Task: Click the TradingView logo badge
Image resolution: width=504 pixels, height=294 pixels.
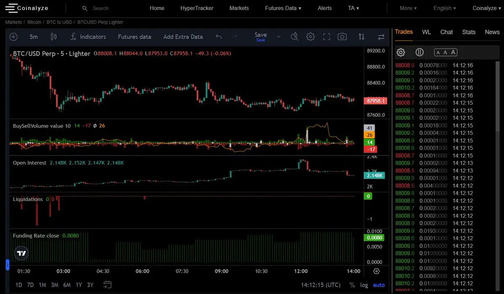Action: 21,253
